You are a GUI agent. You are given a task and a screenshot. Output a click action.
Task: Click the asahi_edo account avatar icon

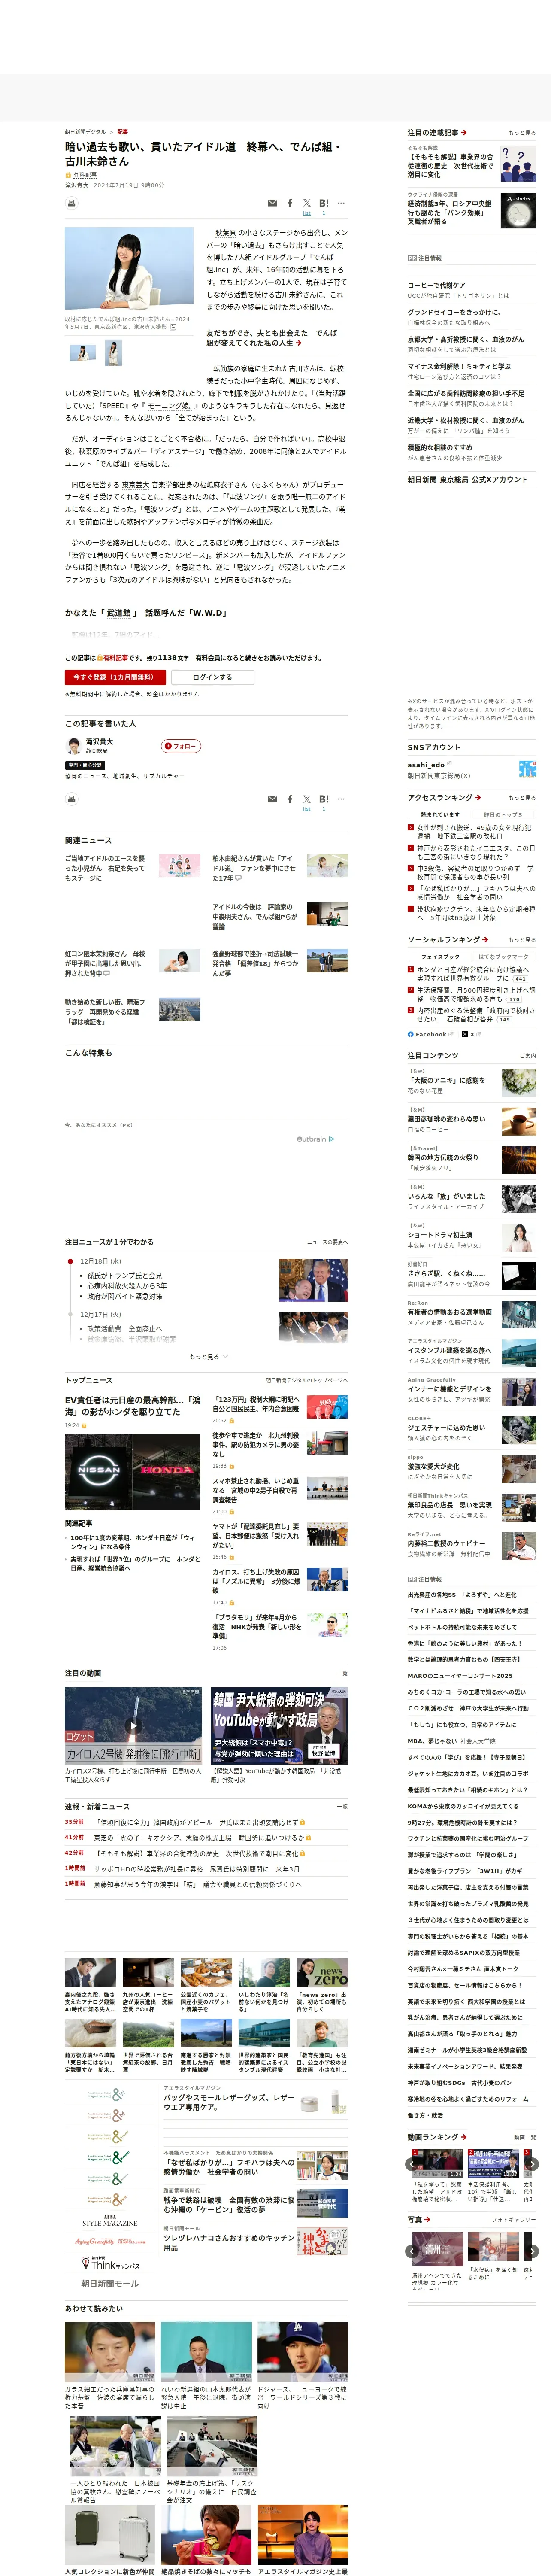tap(527, 769)
